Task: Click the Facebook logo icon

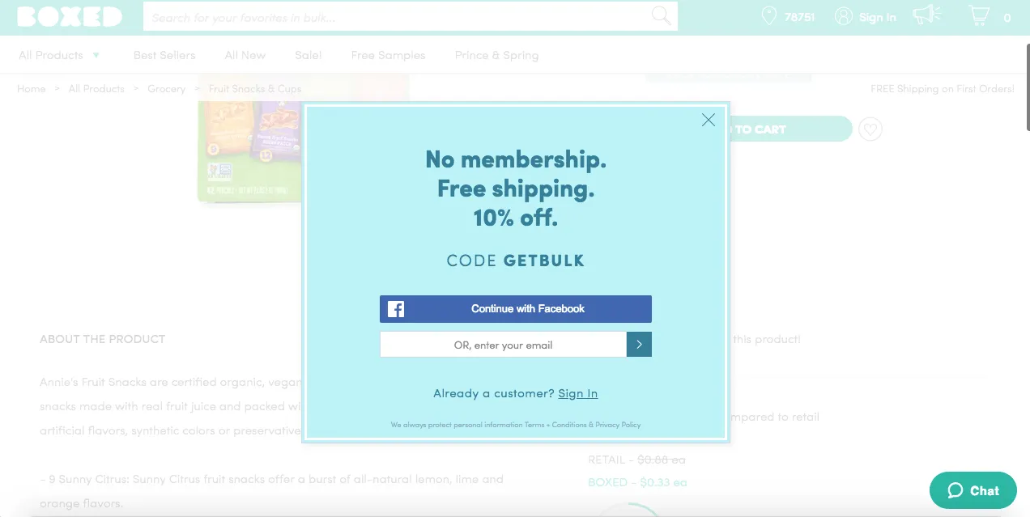Action: 396,309
